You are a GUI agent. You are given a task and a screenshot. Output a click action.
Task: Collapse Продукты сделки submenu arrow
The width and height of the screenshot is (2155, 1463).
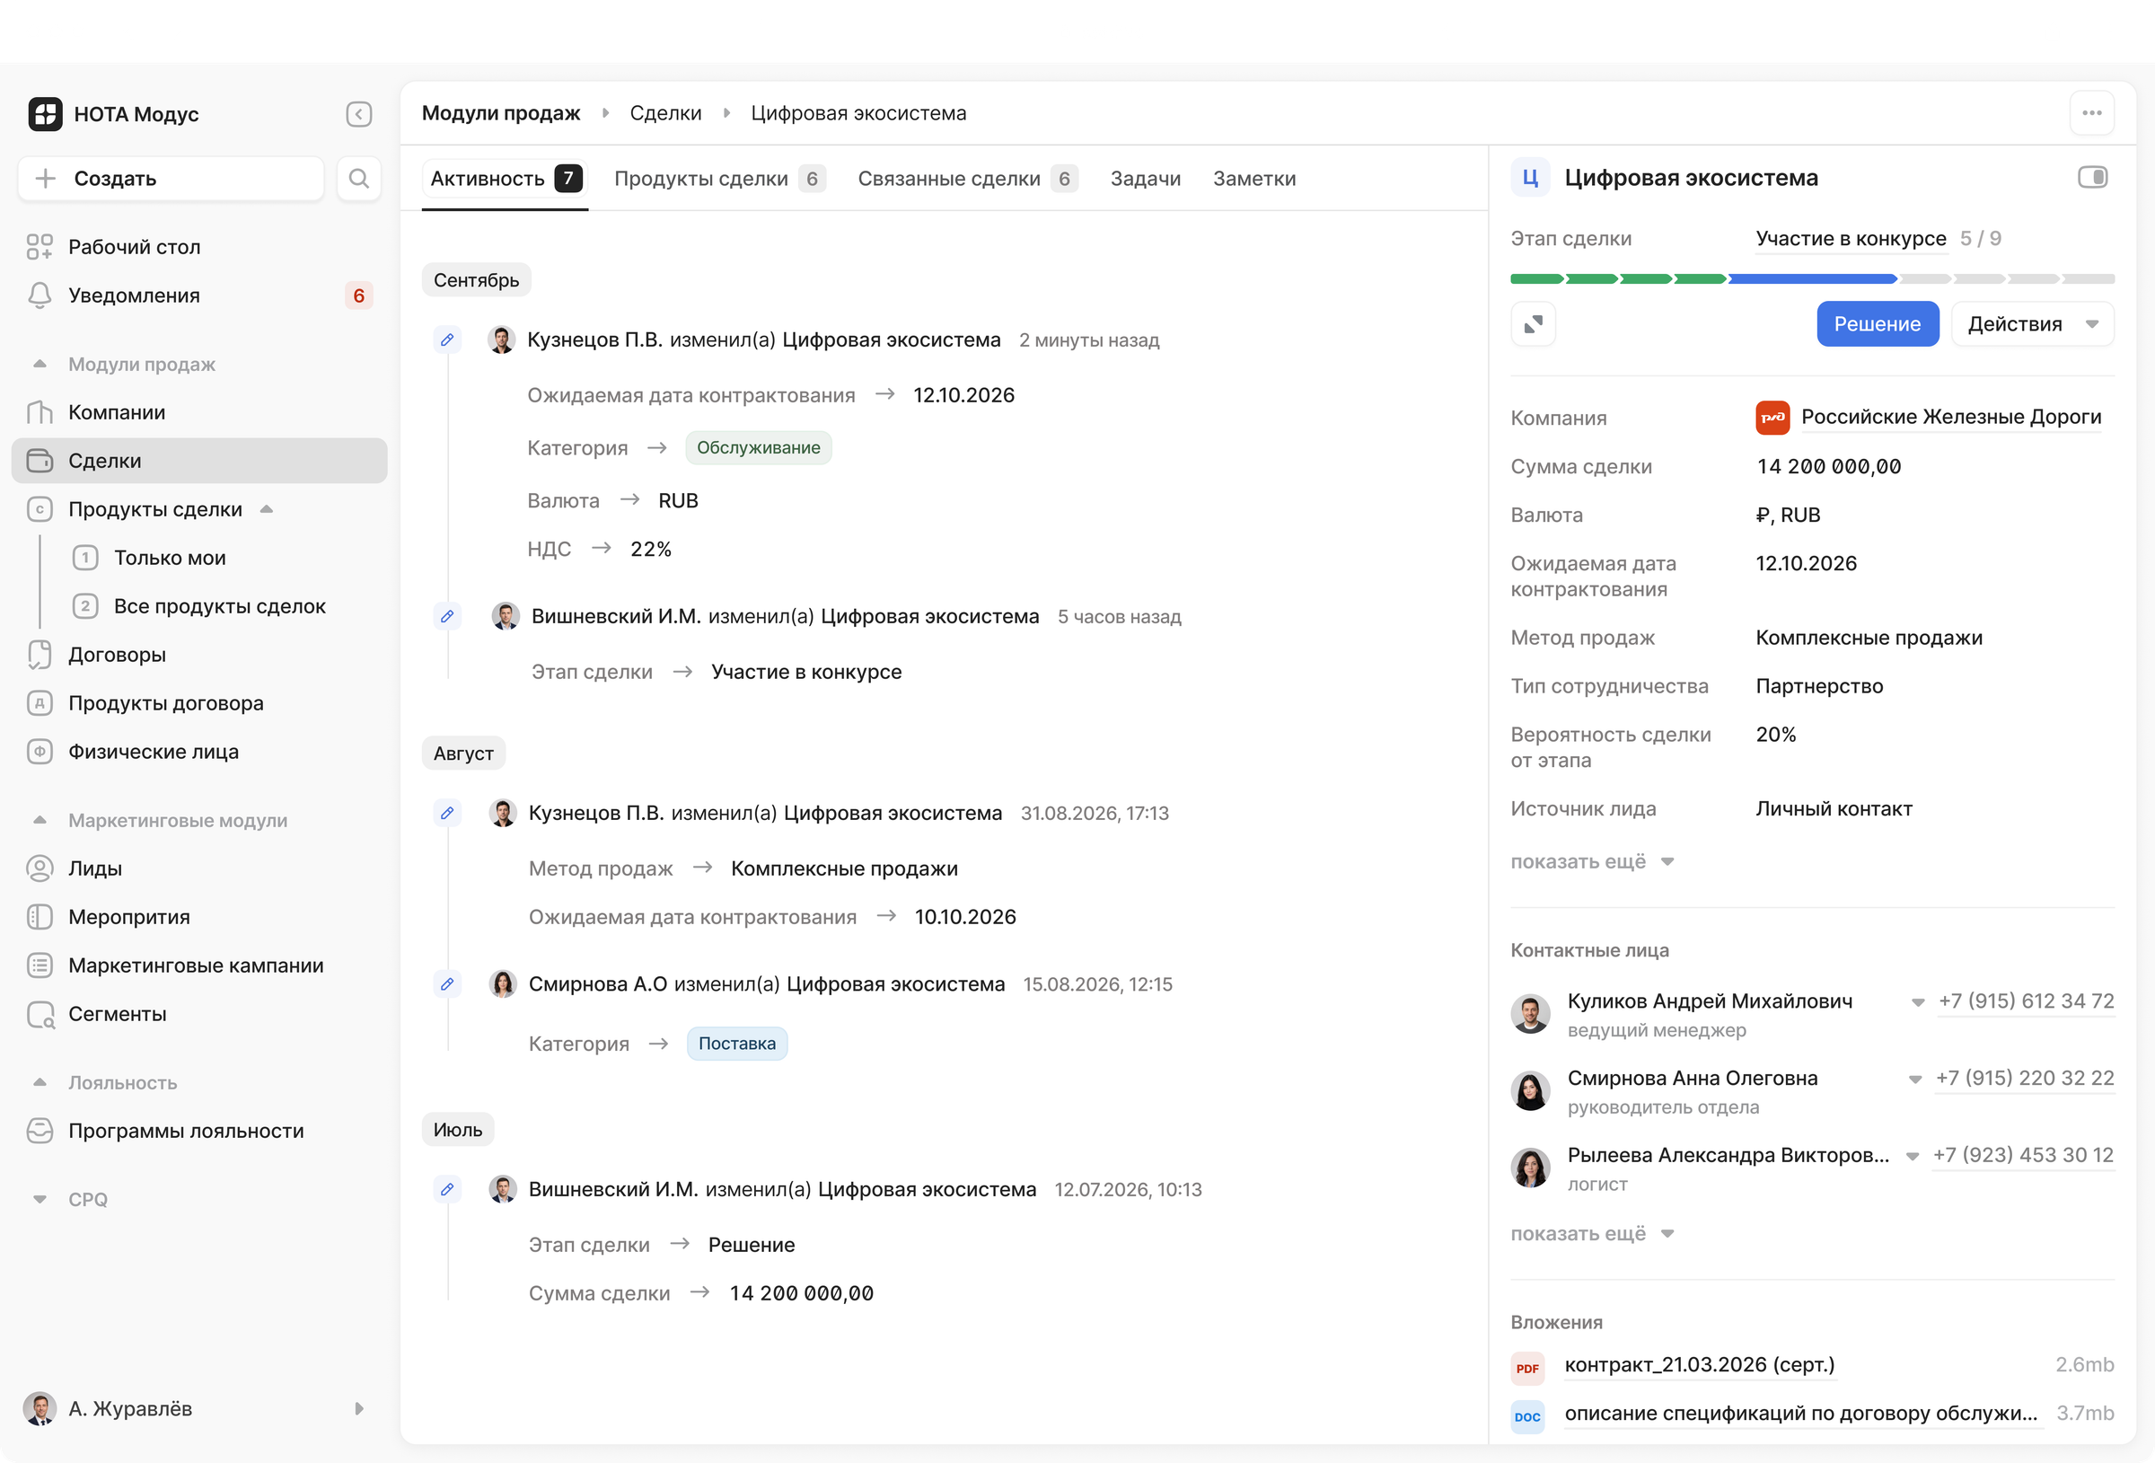click(x=267, y=509)
